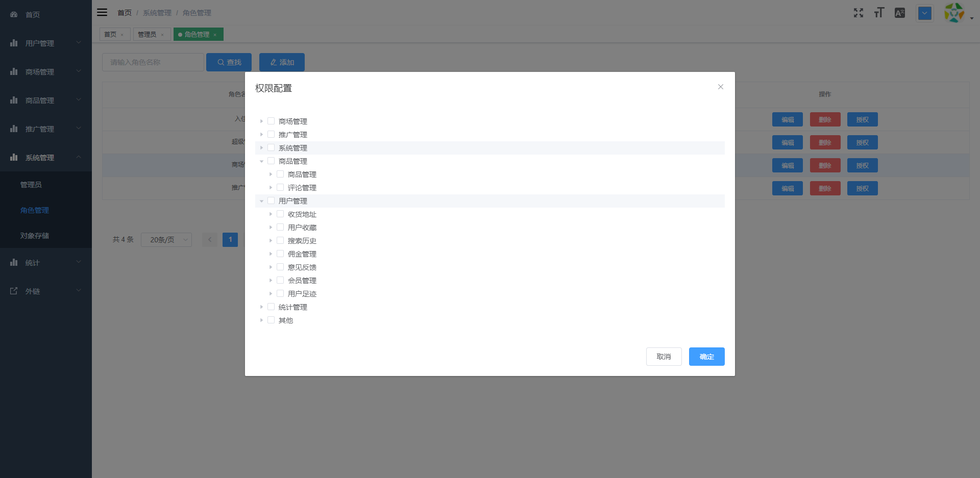Open the 20条/页 page size dropdown
980x478 pixels.
tap(166, 240)
